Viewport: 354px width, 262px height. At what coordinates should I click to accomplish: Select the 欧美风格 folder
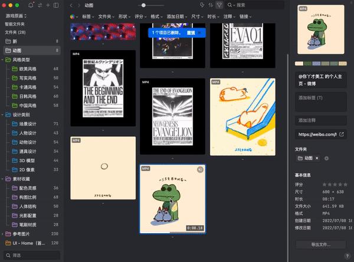click(x=29, y=69)
